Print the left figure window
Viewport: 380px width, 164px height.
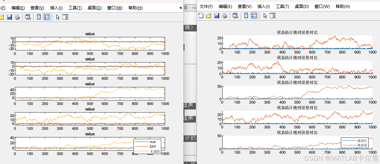click(x=17, y=17)
